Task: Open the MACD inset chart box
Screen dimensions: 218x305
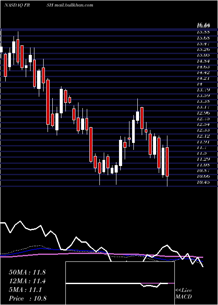Action: point(120,283)
